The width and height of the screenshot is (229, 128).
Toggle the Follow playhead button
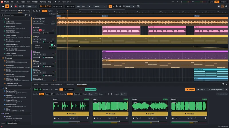click(44, 11)
